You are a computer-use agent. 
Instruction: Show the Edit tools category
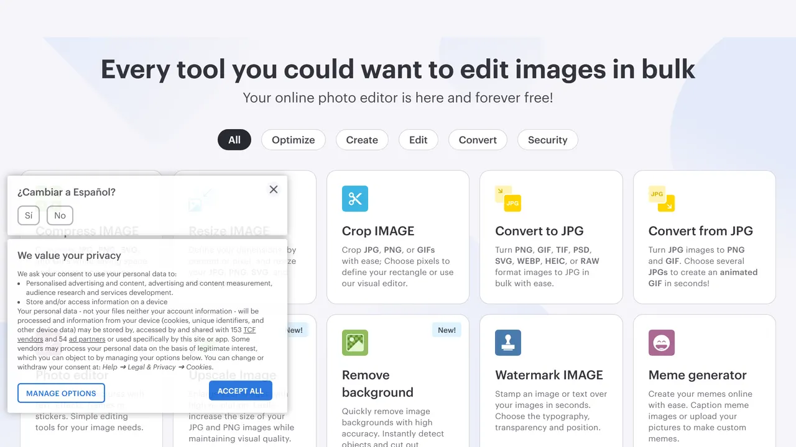point(419,140)
